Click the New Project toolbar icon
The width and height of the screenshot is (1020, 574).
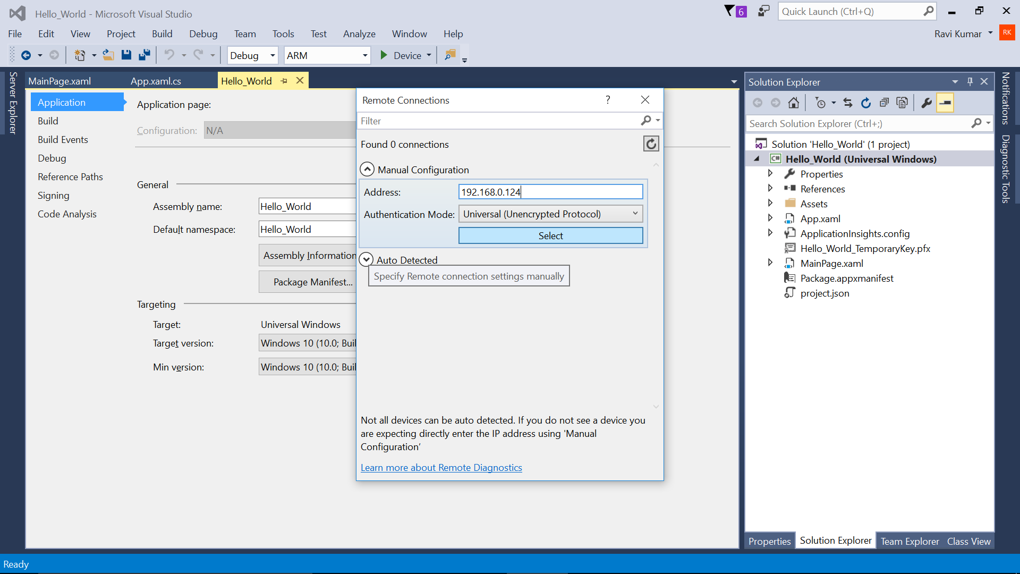click(x=80, y=55)
